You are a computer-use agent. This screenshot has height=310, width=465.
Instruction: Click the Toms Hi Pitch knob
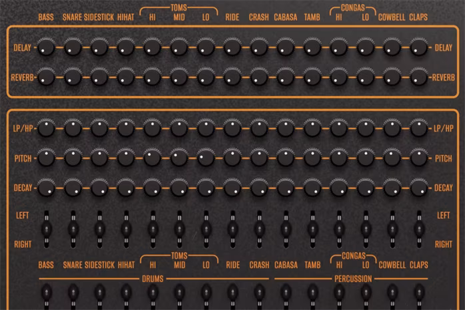[x=153, y=158]
